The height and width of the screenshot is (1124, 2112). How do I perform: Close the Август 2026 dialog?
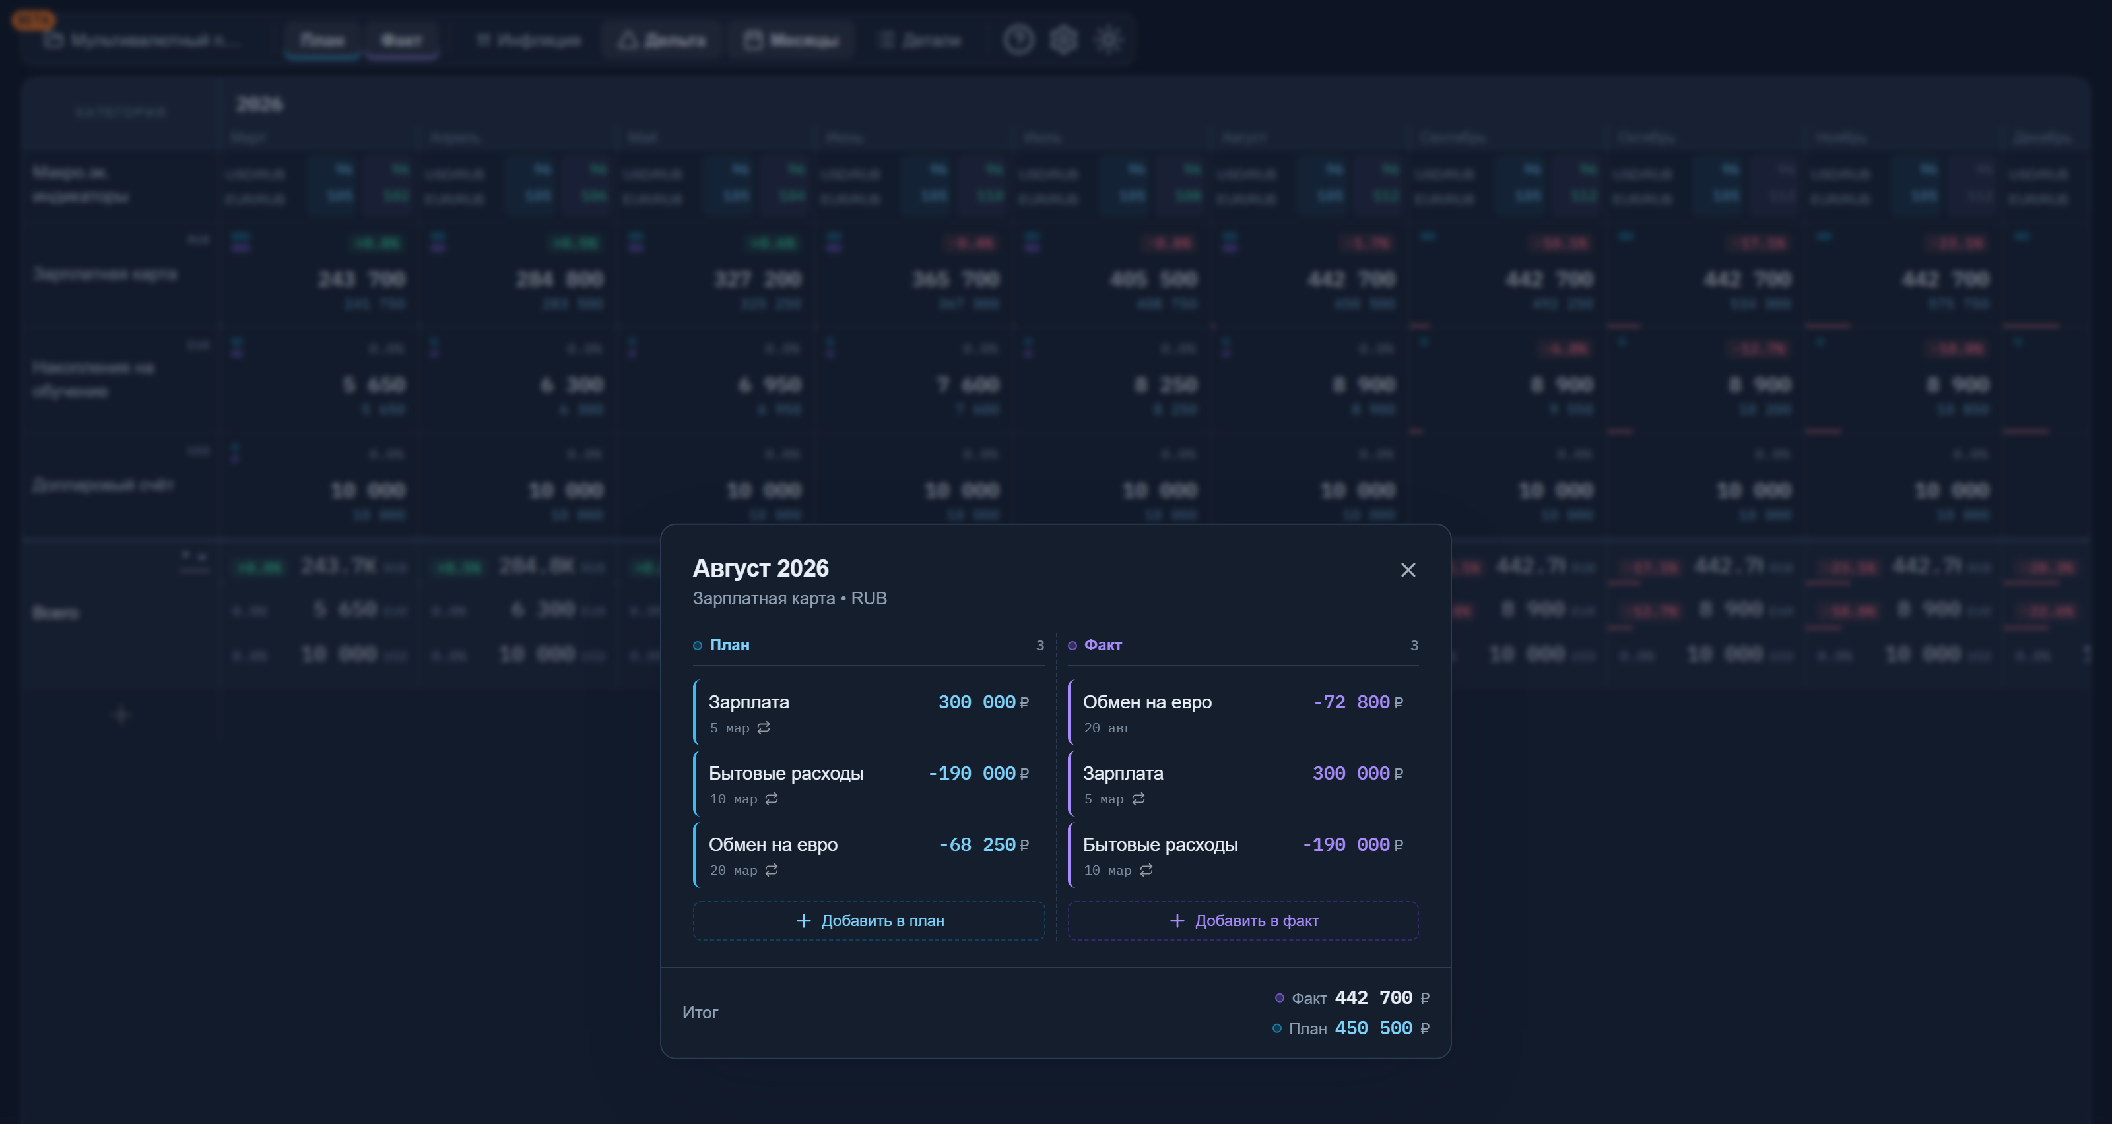pyautogui.click(x=1408, y=569)
